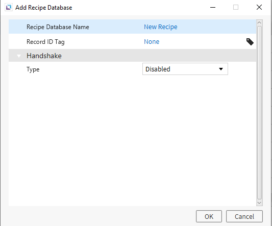
Task: Click the Add Recipe Database title text
Action: click(x=44, y=8)
